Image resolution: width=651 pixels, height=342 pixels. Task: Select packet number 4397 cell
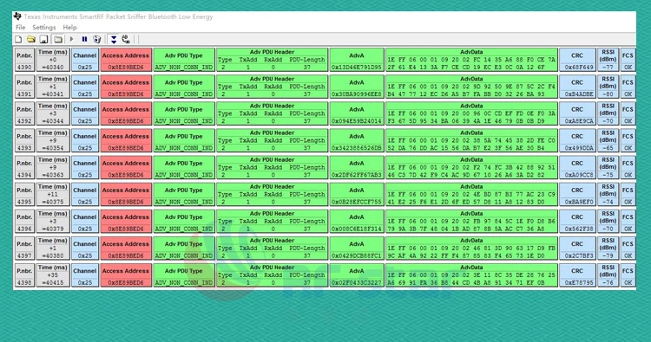[24, 248]
